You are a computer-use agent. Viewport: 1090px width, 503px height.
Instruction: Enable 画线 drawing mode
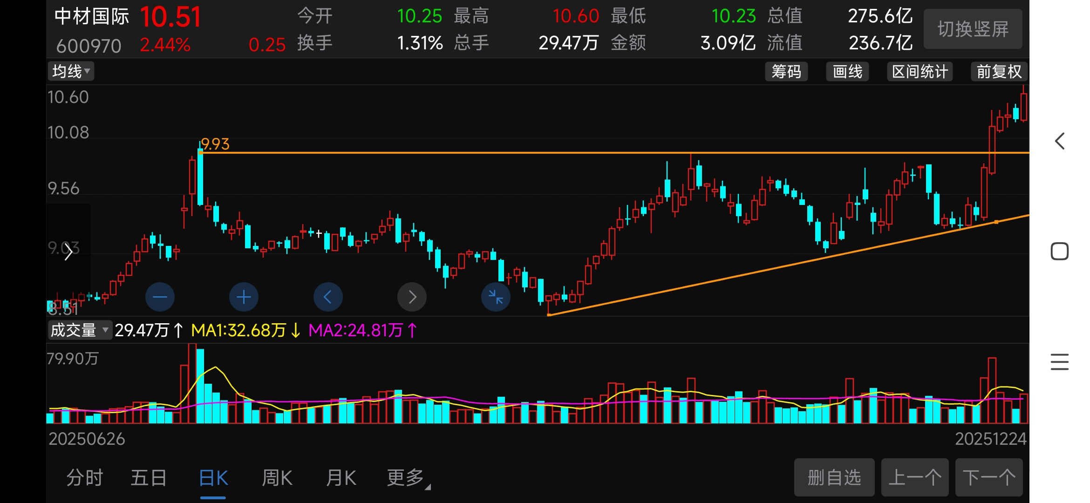[847, 72]
